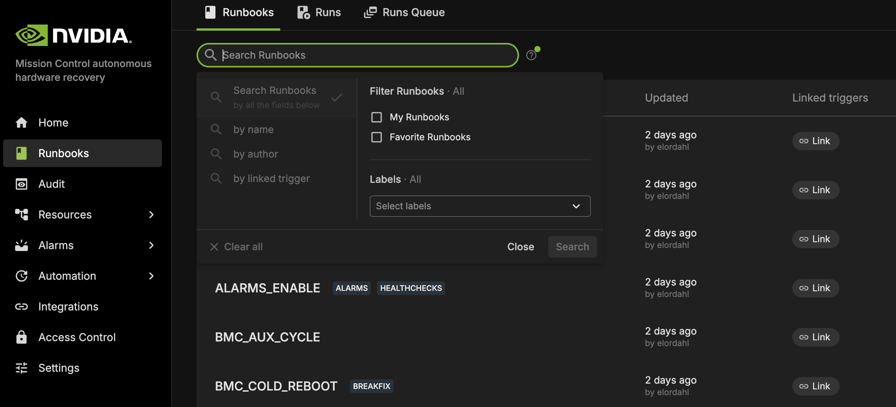Click the Search button
Viewport: 896px width, 407px height.
[572, 247]
